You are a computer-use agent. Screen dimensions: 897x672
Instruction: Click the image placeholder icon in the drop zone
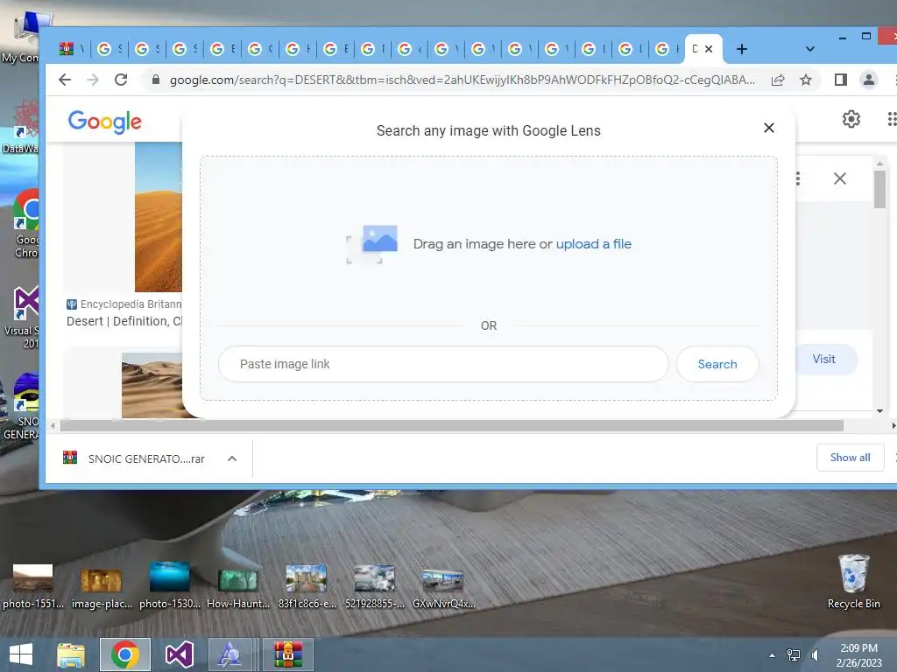click(372, 244)
